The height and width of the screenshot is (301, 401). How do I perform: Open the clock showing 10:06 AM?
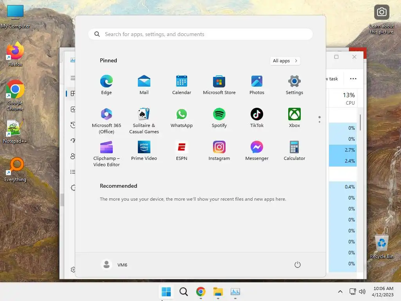point(383,292)
